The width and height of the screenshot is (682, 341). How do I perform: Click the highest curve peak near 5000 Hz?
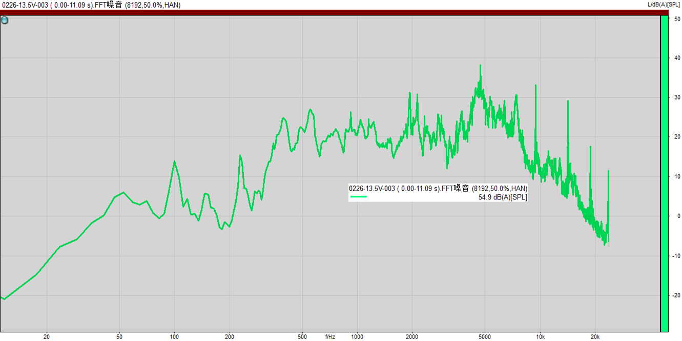tap(480, 66)
